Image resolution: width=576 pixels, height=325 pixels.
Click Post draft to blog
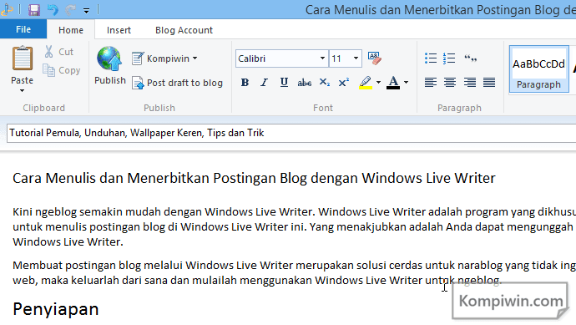[x=178, y=83]
